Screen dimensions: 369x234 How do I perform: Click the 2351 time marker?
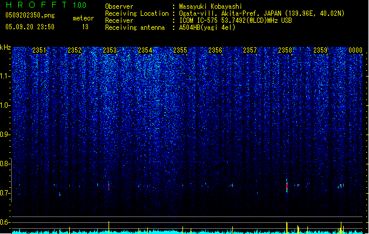[x=39, y=50]
